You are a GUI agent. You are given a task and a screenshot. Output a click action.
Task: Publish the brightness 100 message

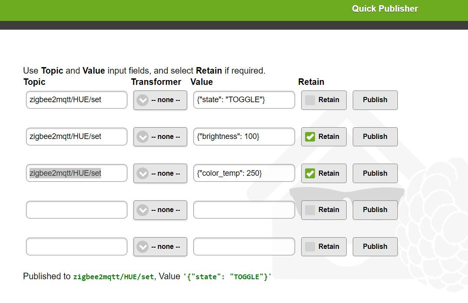[x=375, y=137]
